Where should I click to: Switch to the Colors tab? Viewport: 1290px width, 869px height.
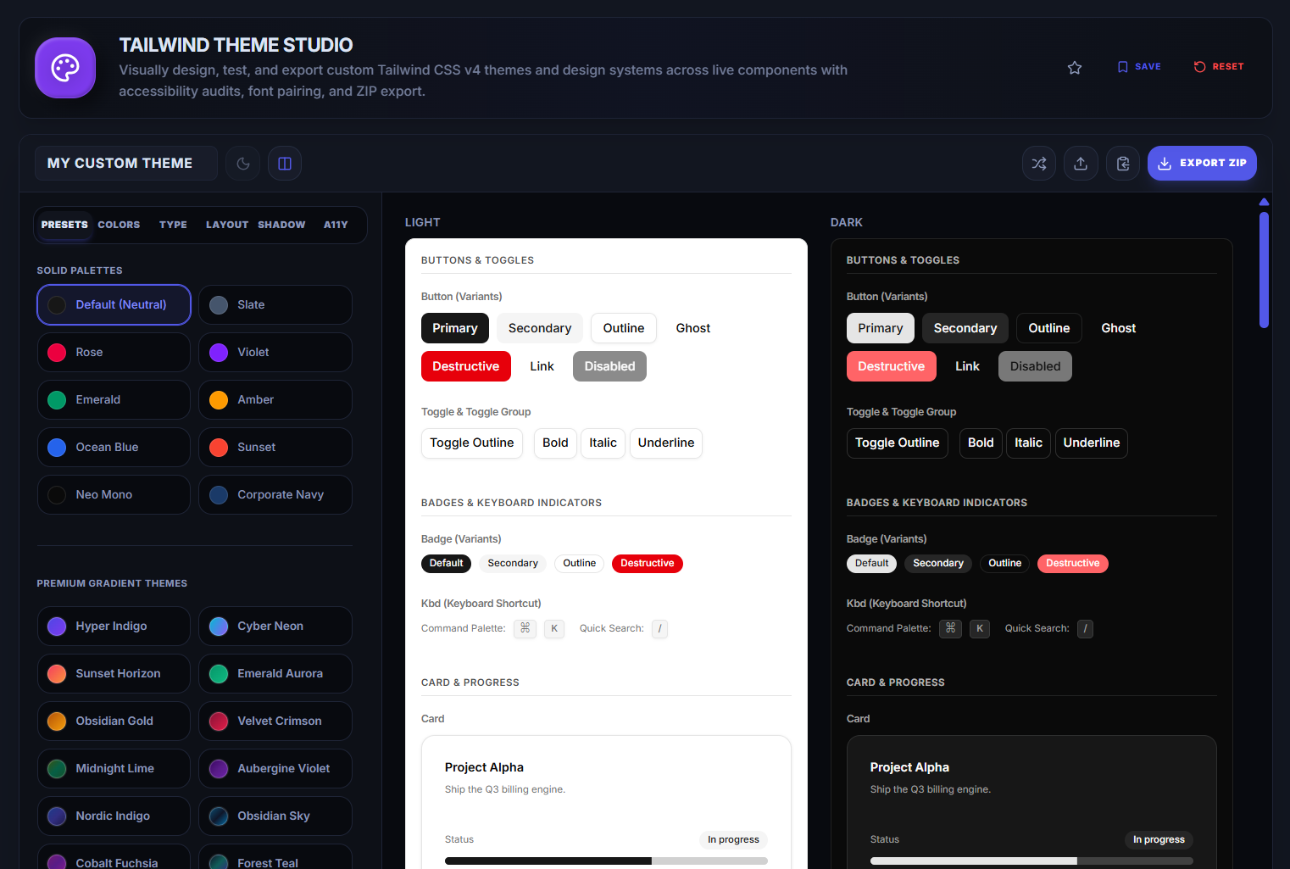coord(119,226)
